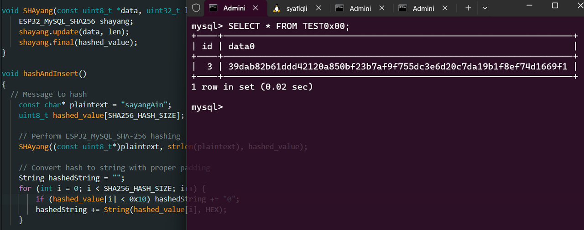Maximize the terminal window
Image resolution: width=584 pixels, height=230 pixels.
tap(555, 5)
